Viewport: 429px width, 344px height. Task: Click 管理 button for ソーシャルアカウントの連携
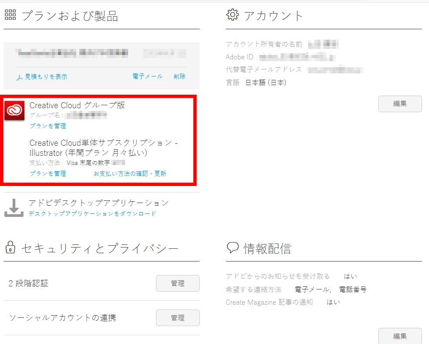tap(178, 318)
